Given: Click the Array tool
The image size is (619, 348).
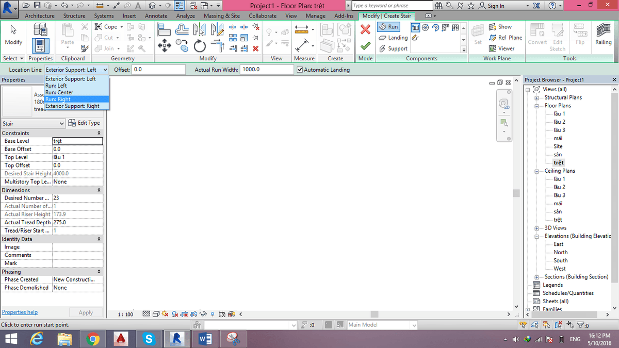Looking at the screenshot, I should click(x=233, y=38).
